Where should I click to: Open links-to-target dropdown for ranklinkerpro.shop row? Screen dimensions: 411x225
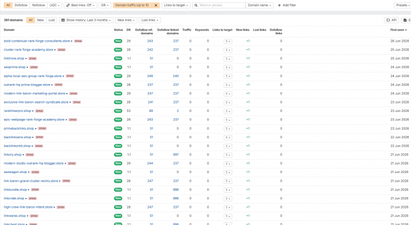pyautogui.click(x=228, y=111)
